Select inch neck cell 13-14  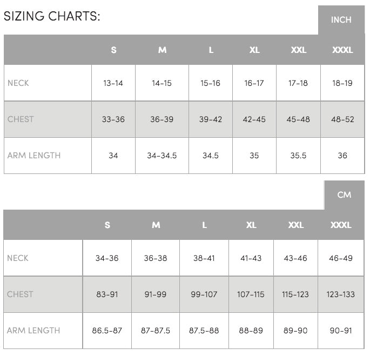pyautogui.click(x=113, y=83)
